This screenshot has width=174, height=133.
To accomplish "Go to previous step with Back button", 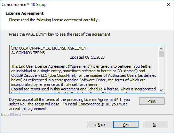I will pyautogui.click(x=100, y=125).
